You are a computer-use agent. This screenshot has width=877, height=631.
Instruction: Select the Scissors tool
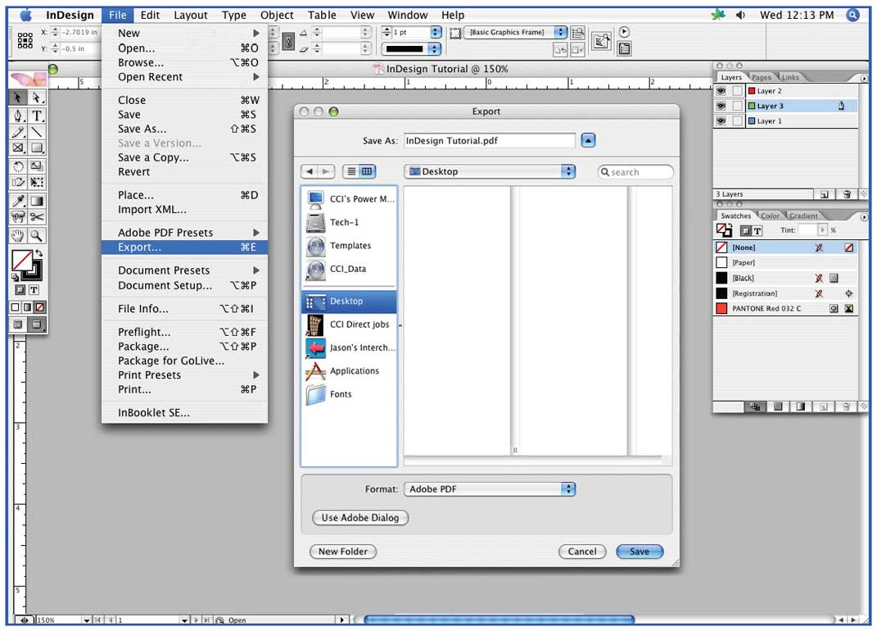pyautogui.click(x=36, y=216)
